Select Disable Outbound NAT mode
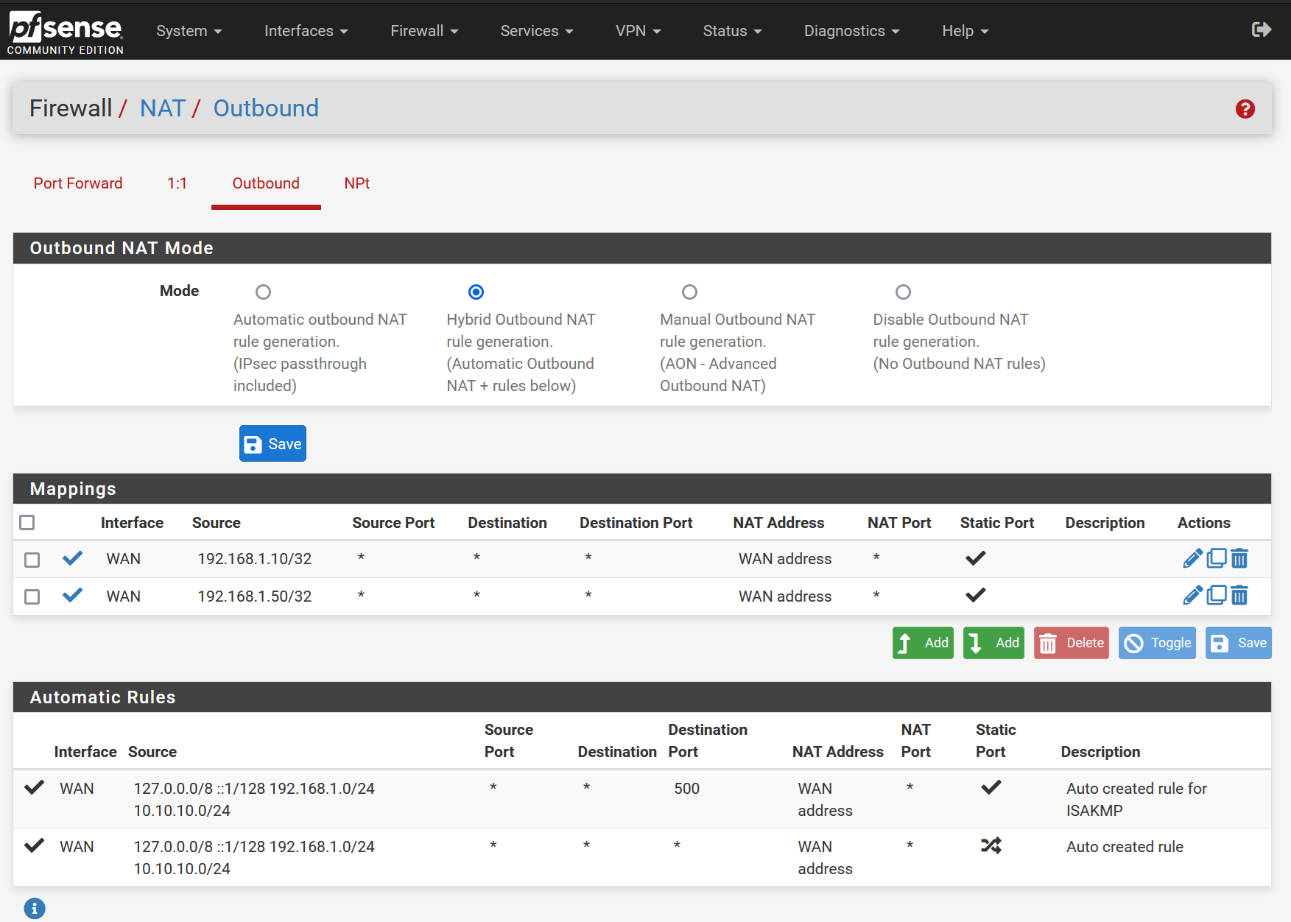1291x922 pixels. tap(903, 292)
